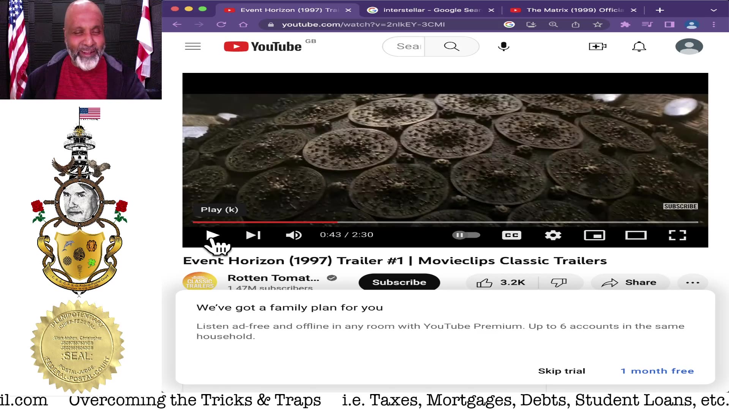Toggle the browser side panel

tap(669, 25)
